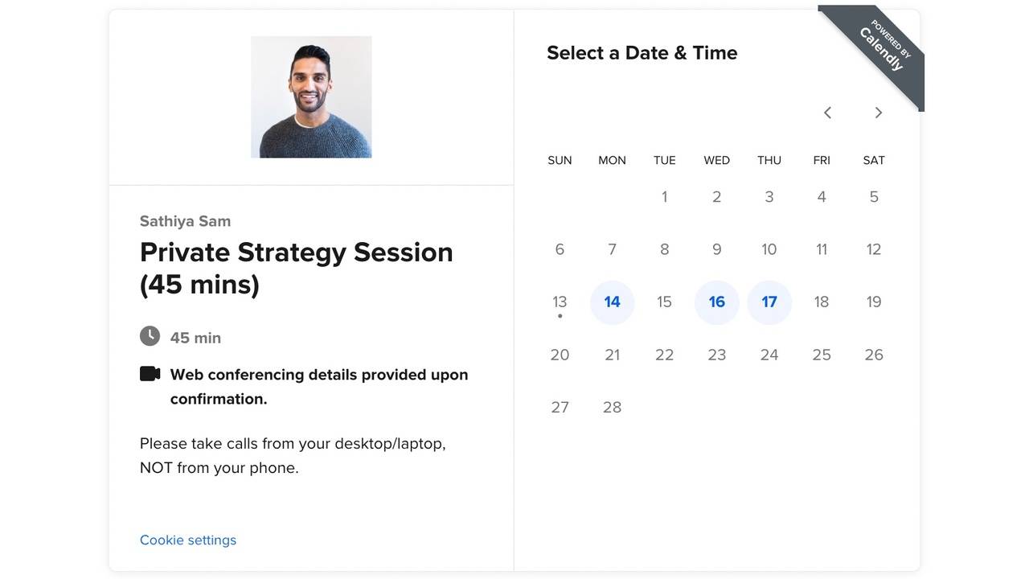Click the Select a Date & Time heading
Screen dimensions: 1029x579
pyautogui.click(x=642, y=53)
